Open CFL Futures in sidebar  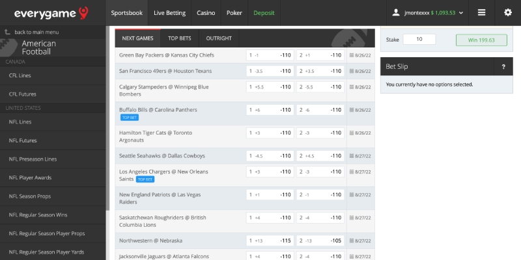pos(53,94)
